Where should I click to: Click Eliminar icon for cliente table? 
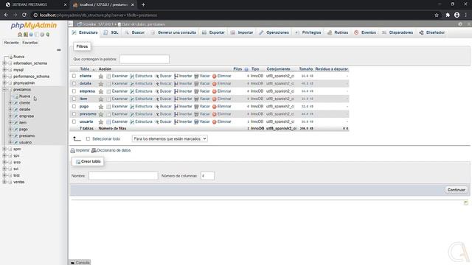215,77
